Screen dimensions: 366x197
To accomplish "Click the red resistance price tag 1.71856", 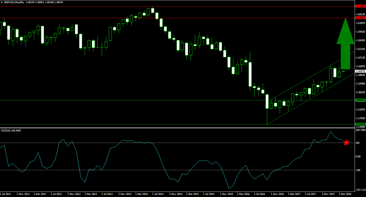I will point(360,5).
